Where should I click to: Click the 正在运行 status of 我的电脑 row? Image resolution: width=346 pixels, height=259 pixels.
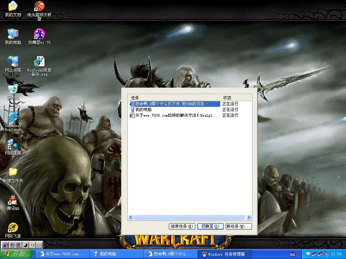pos(230,110)
